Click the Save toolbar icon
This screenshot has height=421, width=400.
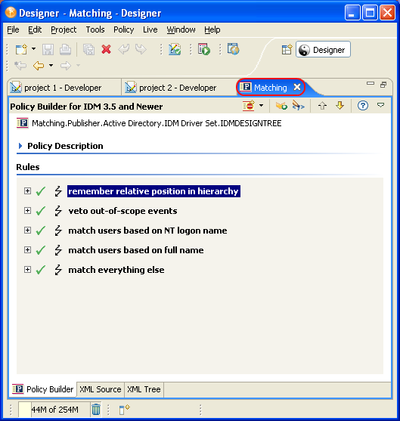click(48, 50)
